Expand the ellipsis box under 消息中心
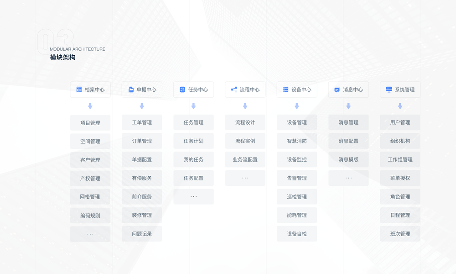This screenshot has width=456, height=274. [x=348, y=178]
